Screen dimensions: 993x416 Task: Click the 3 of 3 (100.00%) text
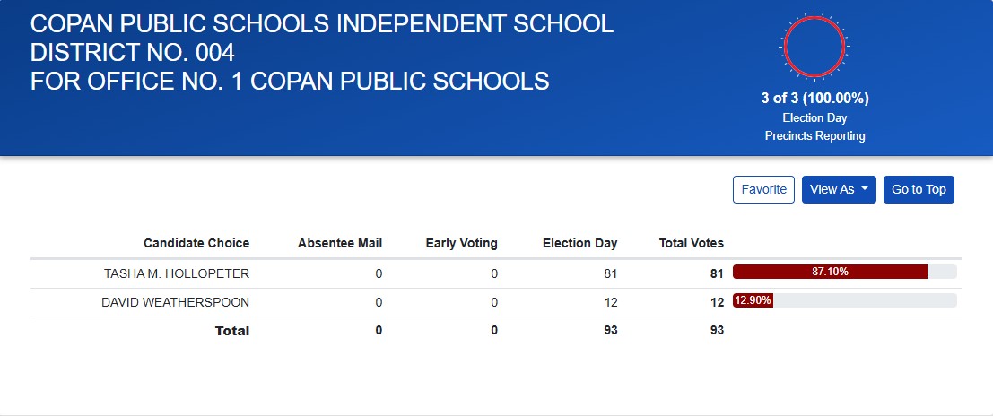(814, 99)
